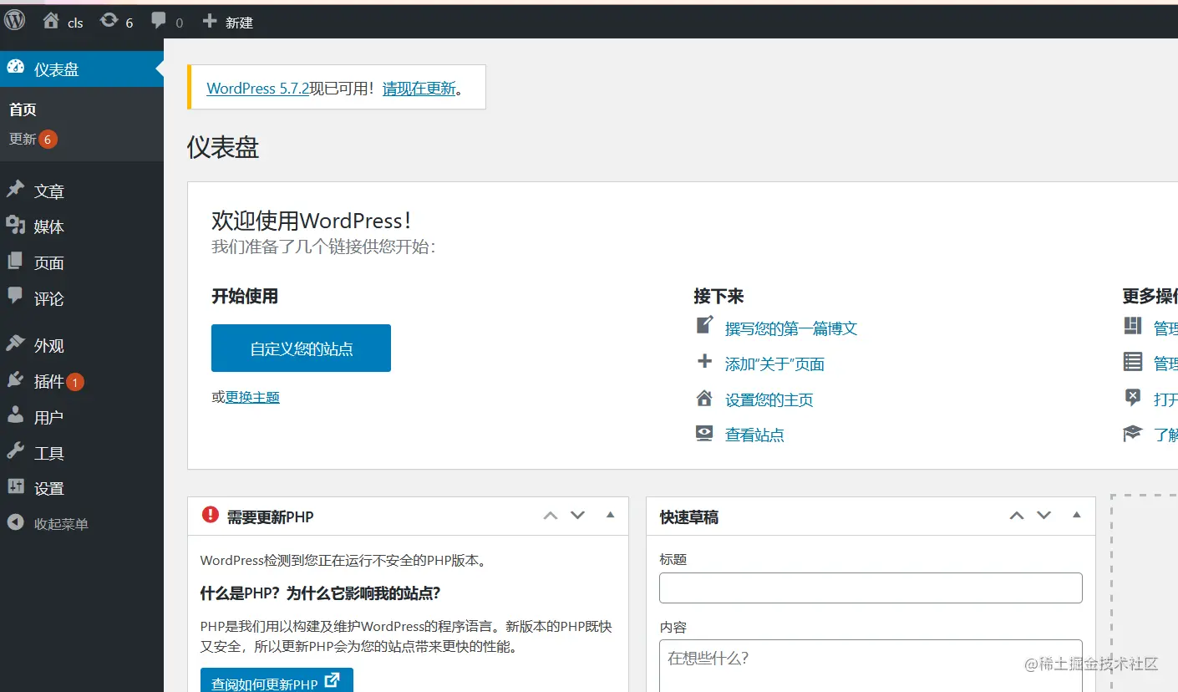Click the 设置 sliders icon
Image resolution: width=1178 pixels, height=692 pixels.
[15, 487]
